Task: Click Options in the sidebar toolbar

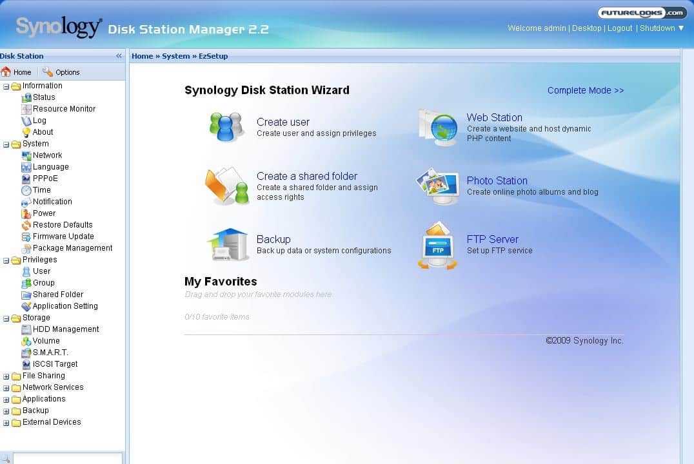Action: pos(61,72)
